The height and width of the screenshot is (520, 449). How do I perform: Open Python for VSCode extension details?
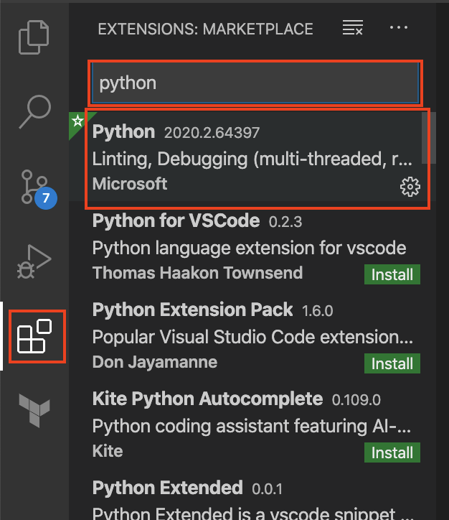(x=252, y=246)
